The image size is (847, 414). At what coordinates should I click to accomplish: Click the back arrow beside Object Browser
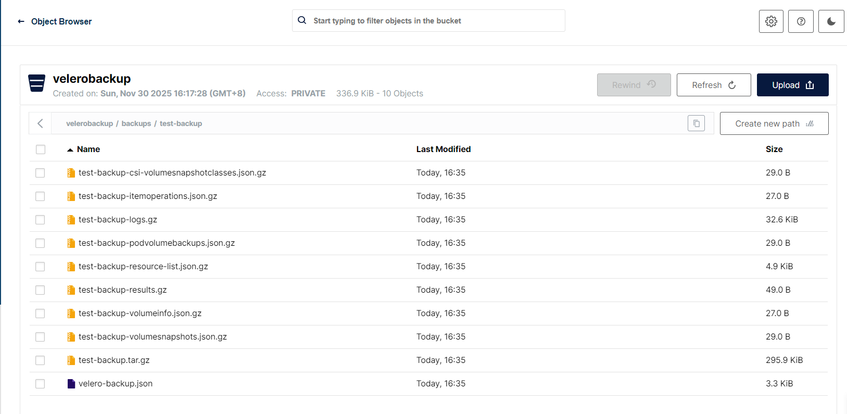(x=21, y=21)
